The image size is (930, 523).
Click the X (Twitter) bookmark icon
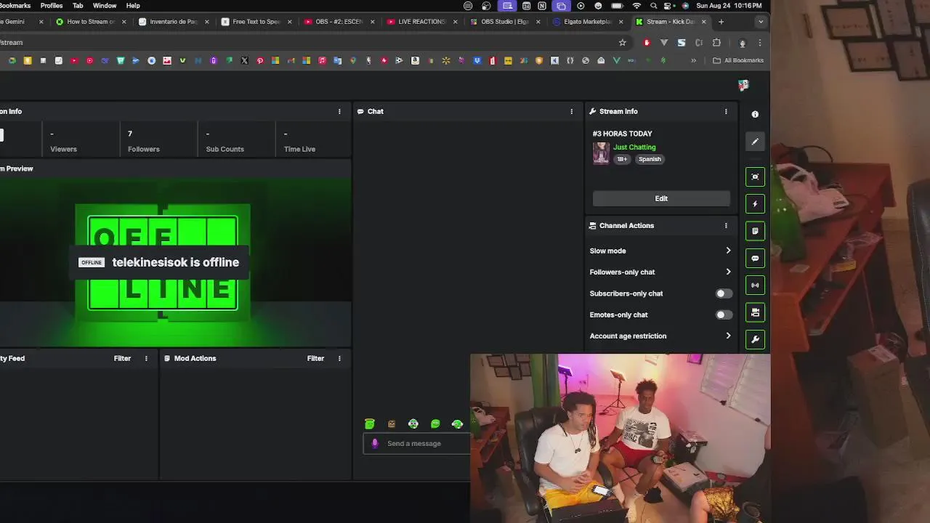(244, 60)
